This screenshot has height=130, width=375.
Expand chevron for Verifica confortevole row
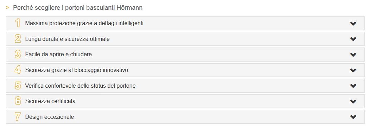[x=353, y=86]
